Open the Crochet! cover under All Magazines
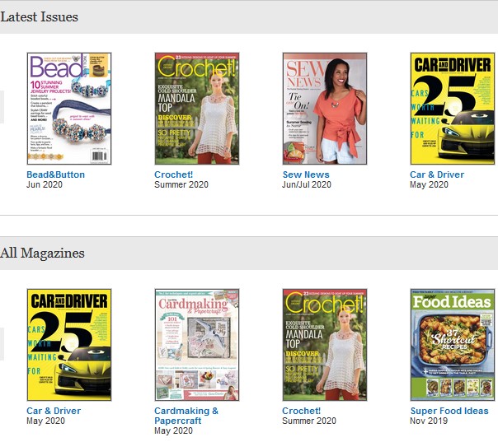 click(325, 345)
